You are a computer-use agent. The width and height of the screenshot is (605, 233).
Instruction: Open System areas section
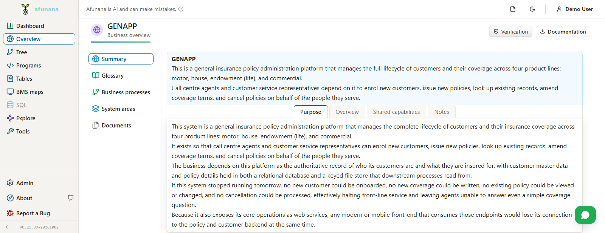121,109
